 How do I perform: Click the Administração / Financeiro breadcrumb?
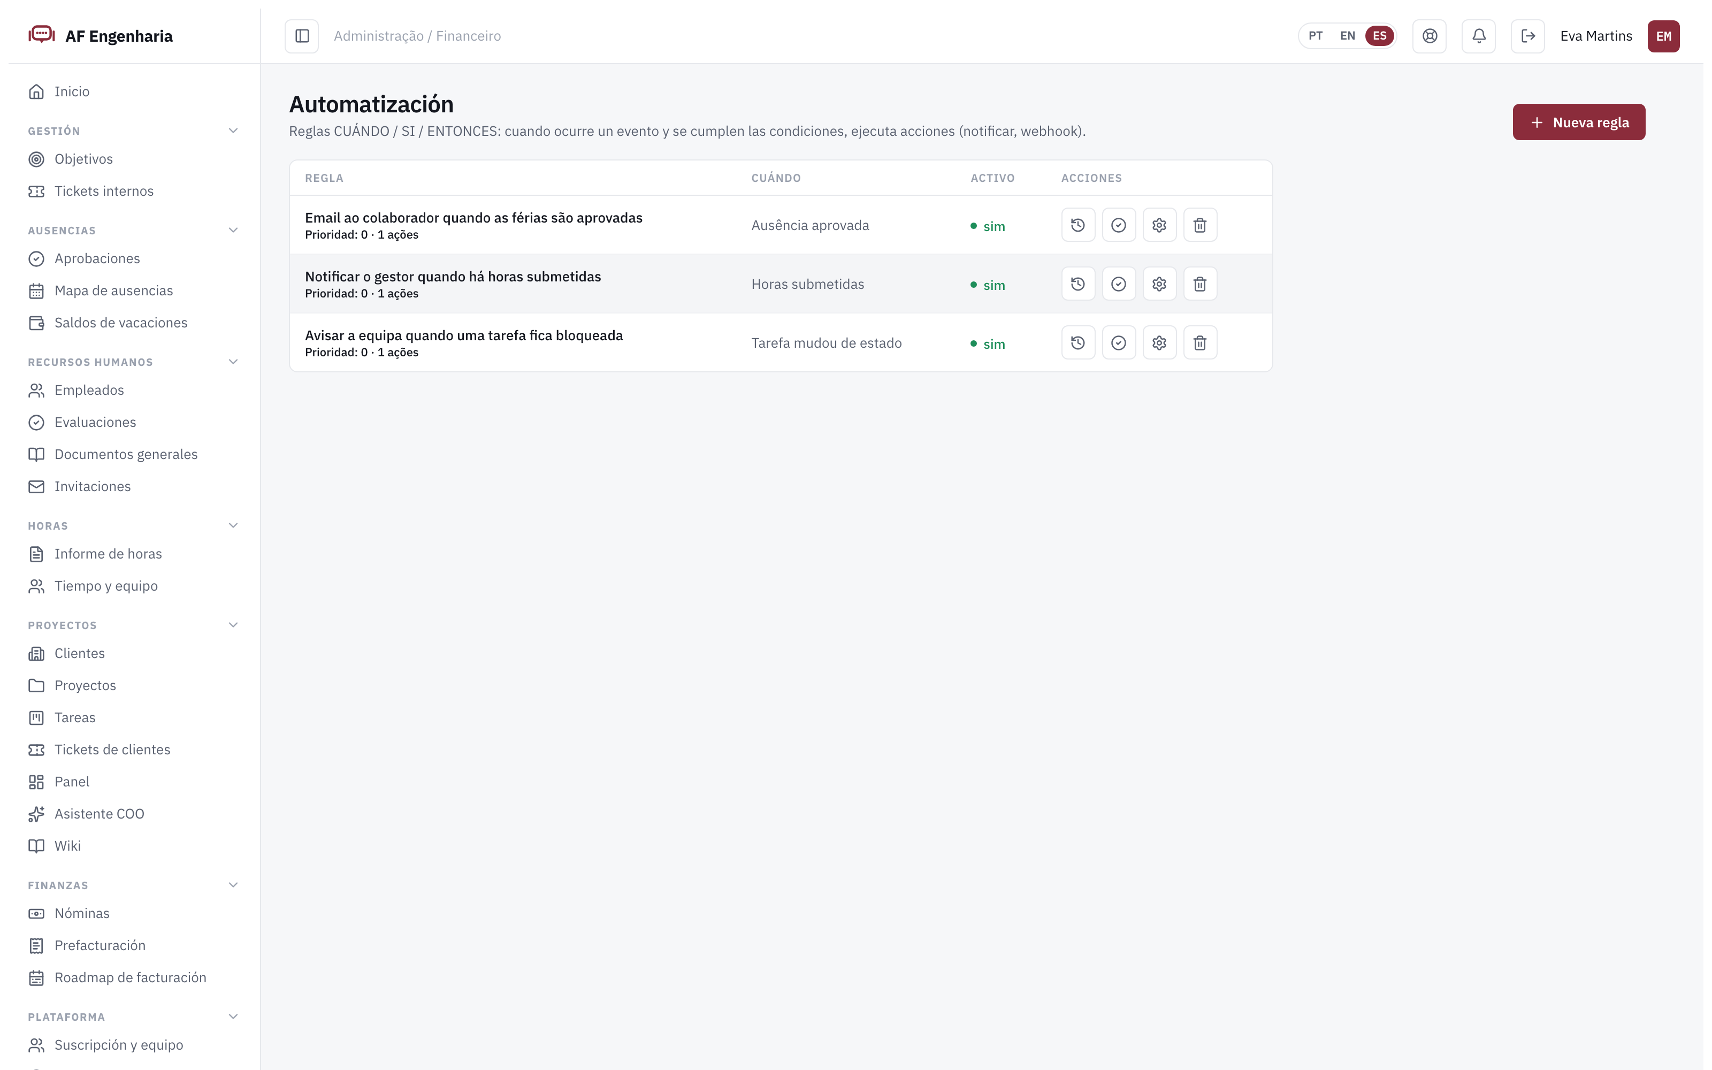click(417, 36)
